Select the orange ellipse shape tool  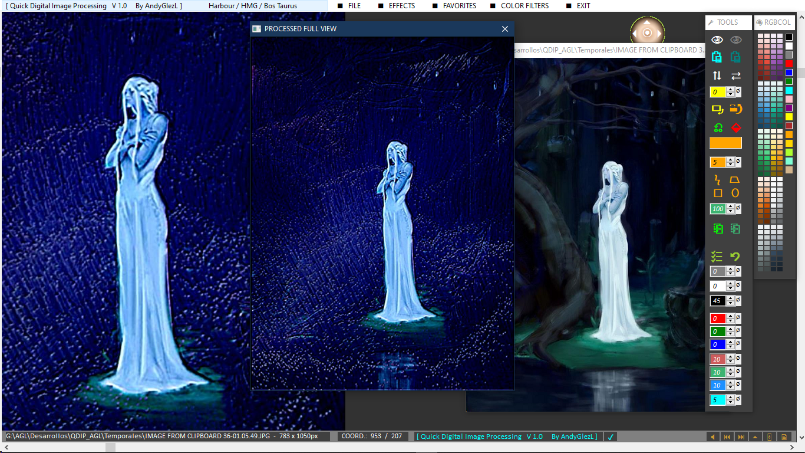click(x=735, y=193)
